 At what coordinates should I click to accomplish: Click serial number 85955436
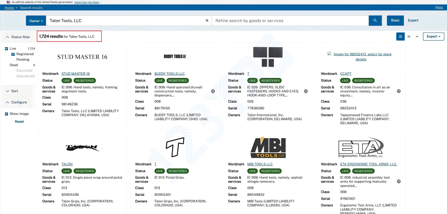click(70, 195)
